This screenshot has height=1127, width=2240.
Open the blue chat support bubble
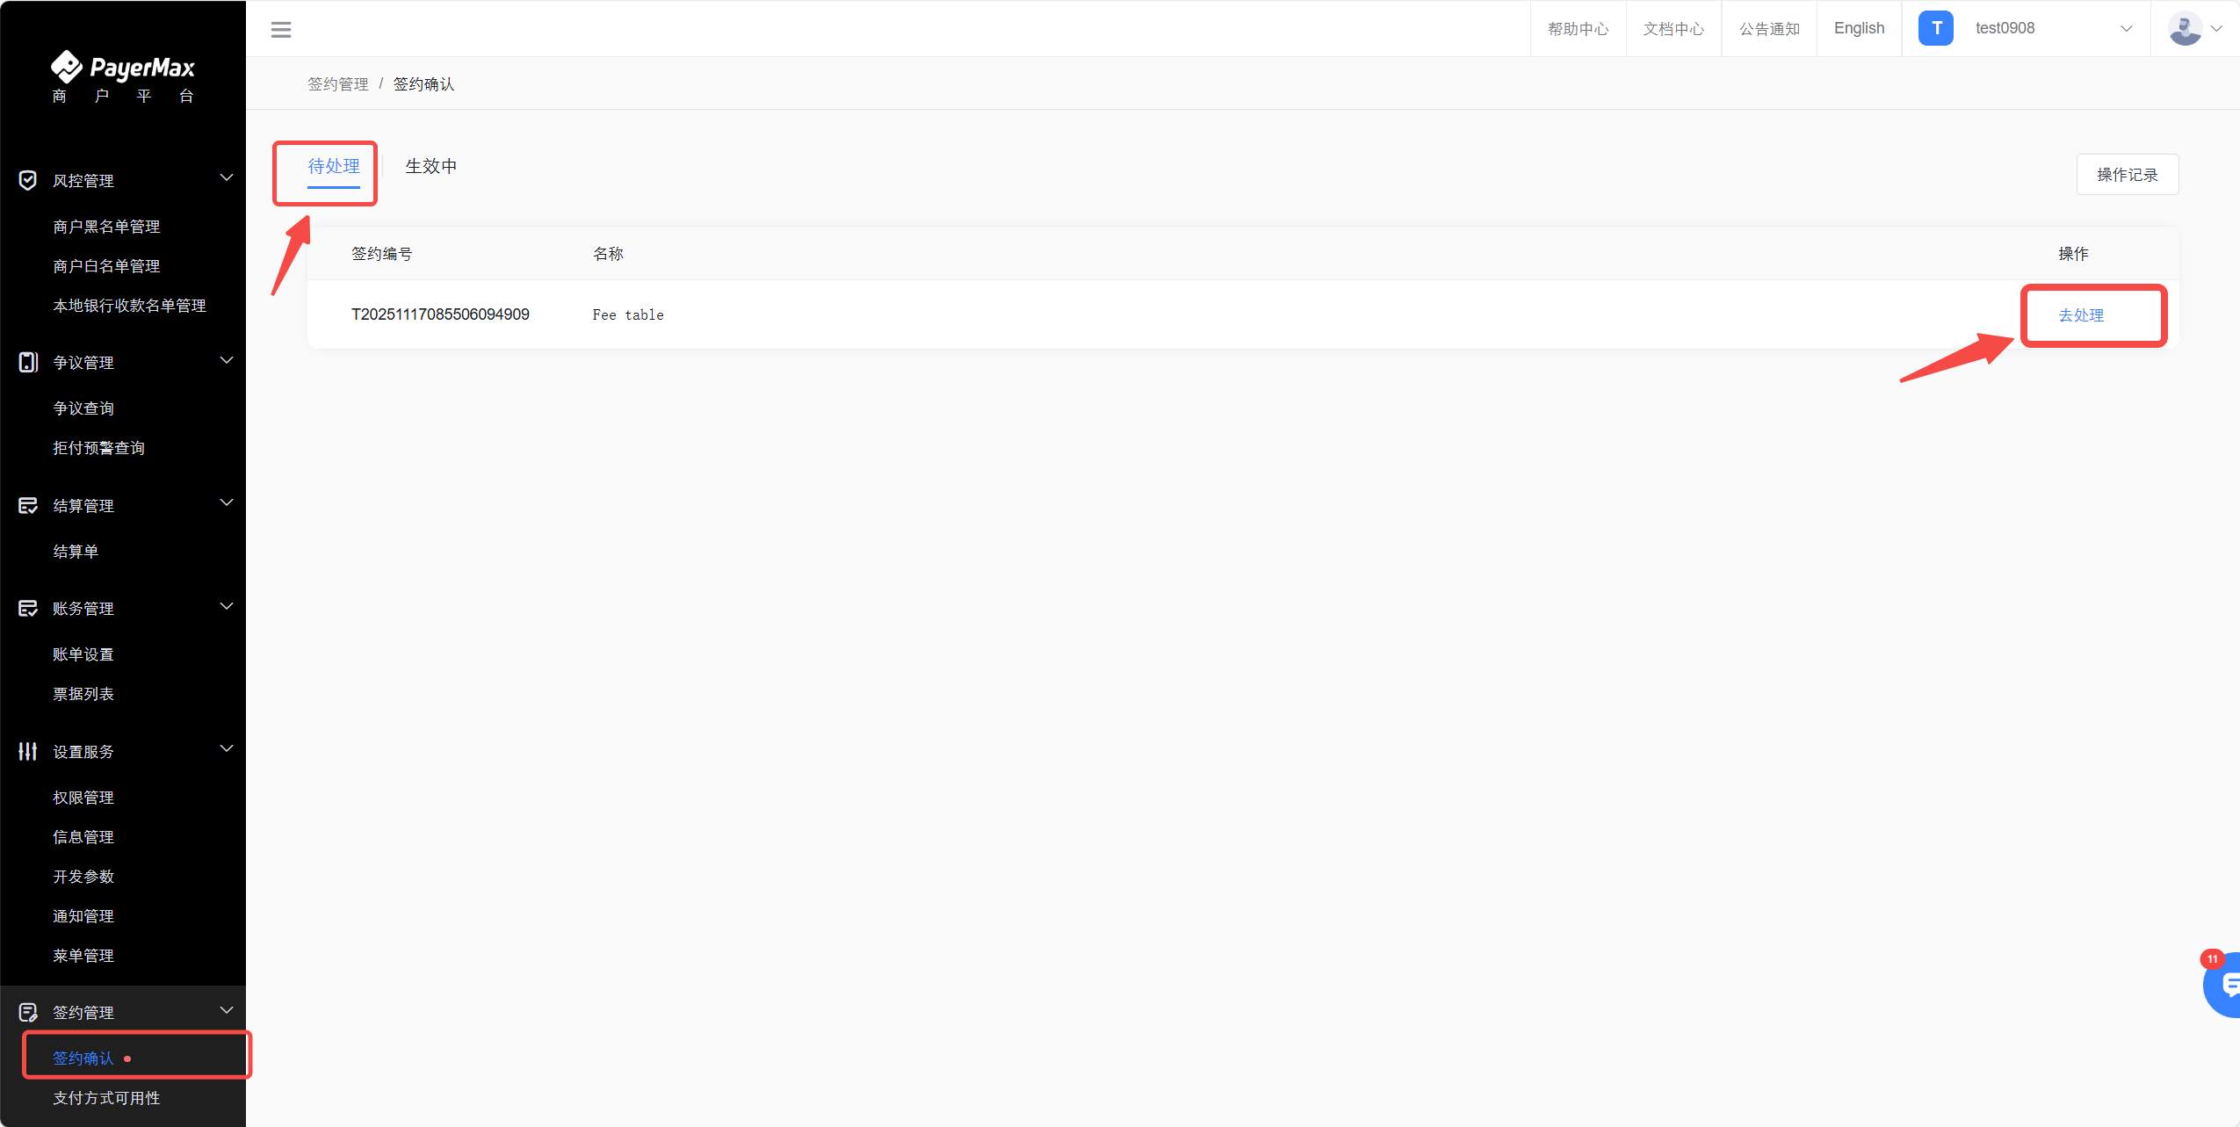[2224, 986]
